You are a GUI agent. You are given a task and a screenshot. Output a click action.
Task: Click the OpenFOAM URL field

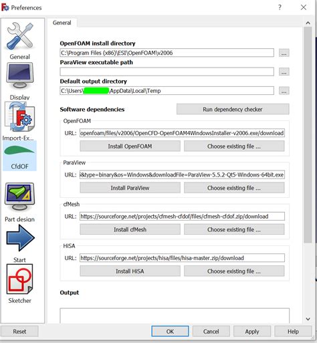(x=182, y=133)
